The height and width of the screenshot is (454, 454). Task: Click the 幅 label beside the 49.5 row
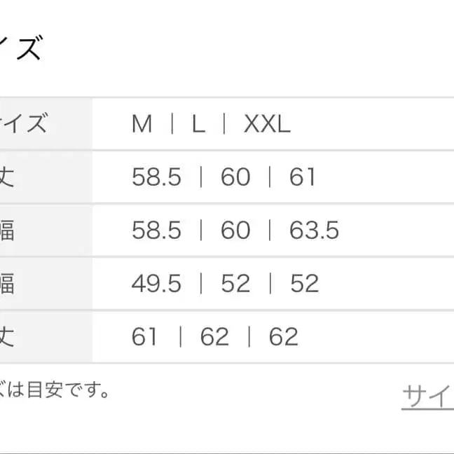pos(7,284)
